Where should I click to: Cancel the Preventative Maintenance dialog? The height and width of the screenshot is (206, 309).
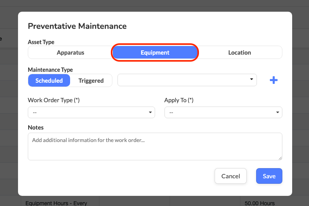(x=230, y=176)
